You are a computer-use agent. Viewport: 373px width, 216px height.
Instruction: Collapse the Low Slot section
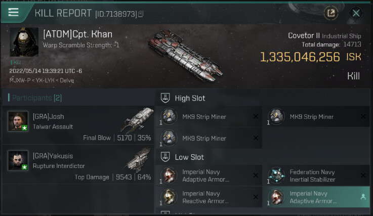[x=165, y=157]
